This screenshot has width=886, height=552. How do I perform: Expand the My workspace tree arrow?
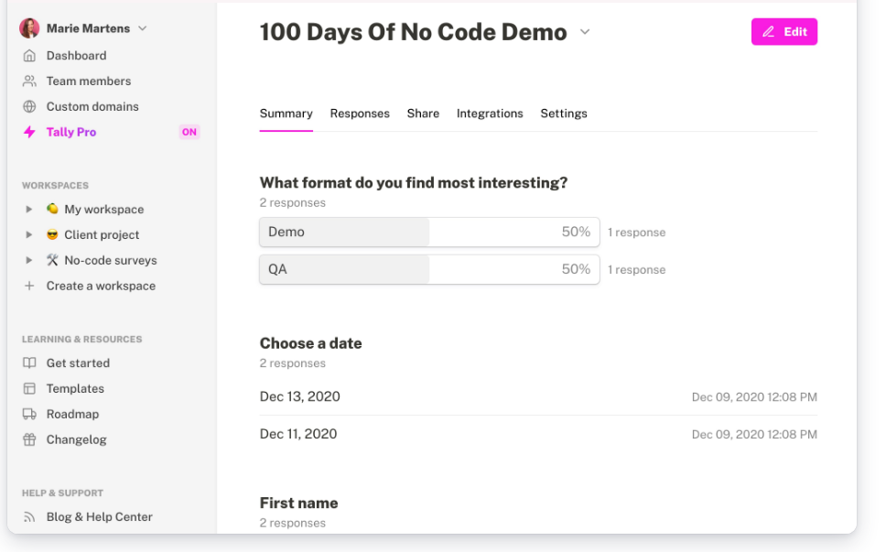click(x=29, y=210)
